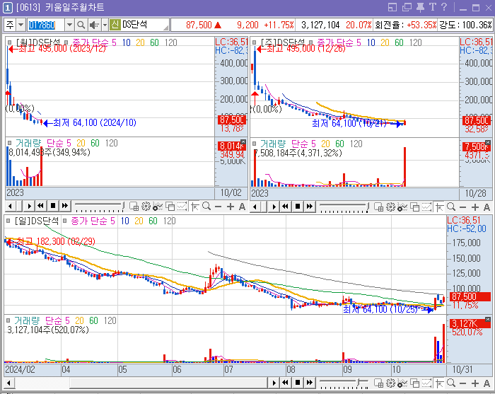Click the A auto-scale icon on daily chart

point(487,383)
